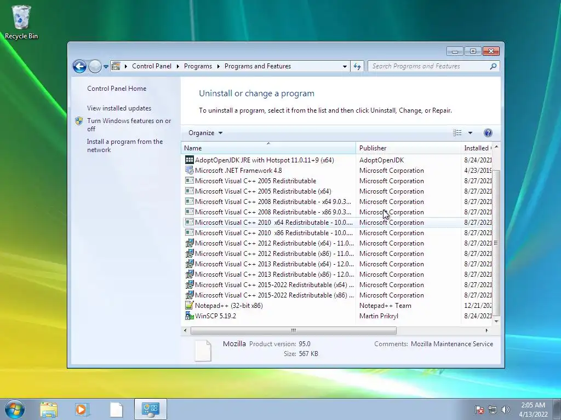This screenshot has height=420, width=561.
Task: Open Turn Windows features on or off
Action: pyautogui.click(x=129, y=125)
